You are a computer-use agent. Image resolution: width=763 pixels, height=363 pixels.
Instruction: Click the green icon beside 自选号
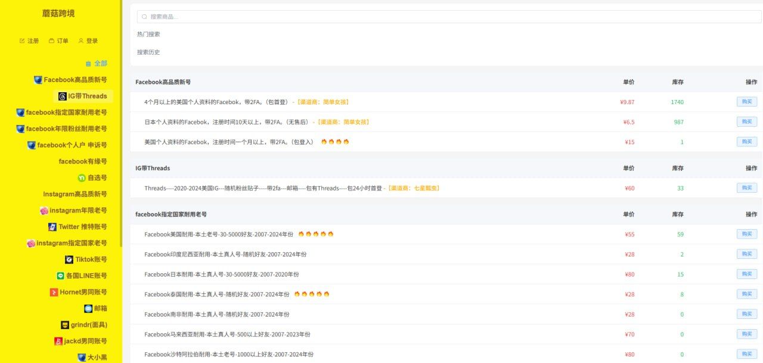82,178
